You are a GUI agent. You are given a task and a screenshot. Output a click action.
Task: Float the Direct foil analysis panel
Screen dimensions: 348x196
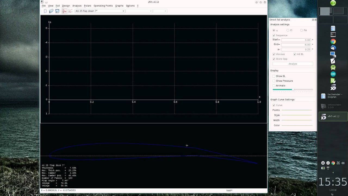pyautogui.click(x=313, y=20)
